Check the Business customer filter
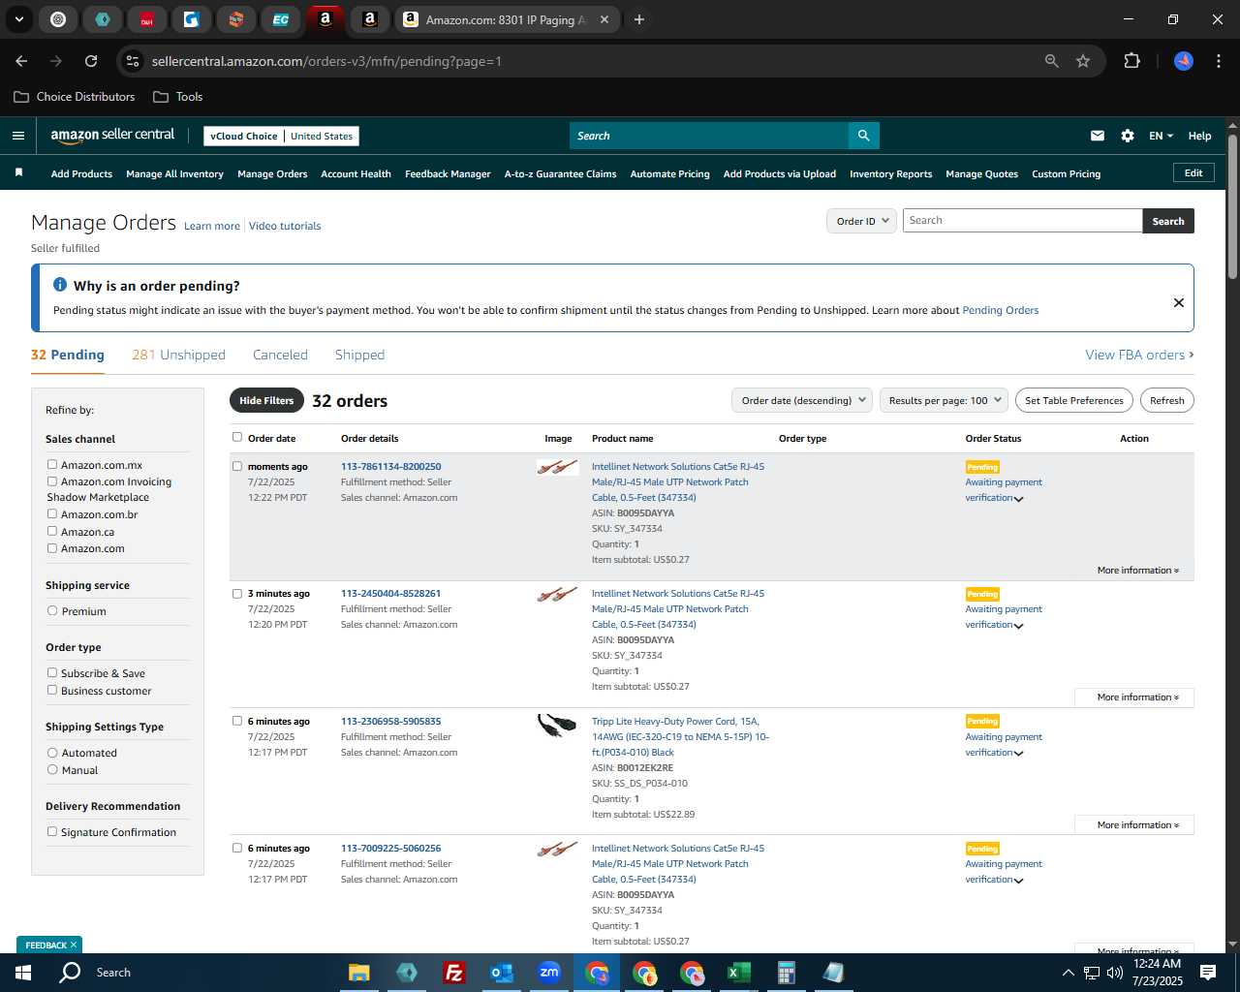Image resolution: width=1240 pixels, height=992 pixels. pyautogui.click(x=52, y=690)
